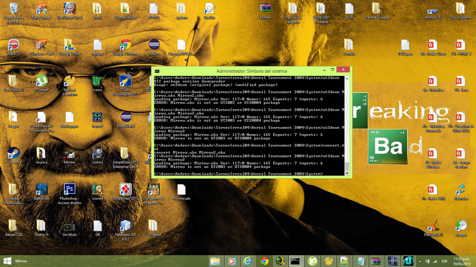Select the Devil May Cry 4 icon
476x267 pixels.
(x=70, y=9)
